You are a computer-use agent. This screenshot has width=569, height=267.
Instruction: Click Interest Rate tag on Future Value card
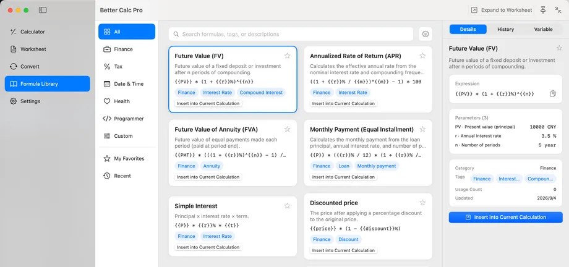pyautogui.click(x=217, y=93)
